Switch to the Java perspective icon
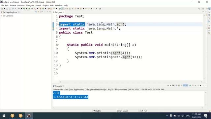Screen dimensions: 211x119 [209, 9]
